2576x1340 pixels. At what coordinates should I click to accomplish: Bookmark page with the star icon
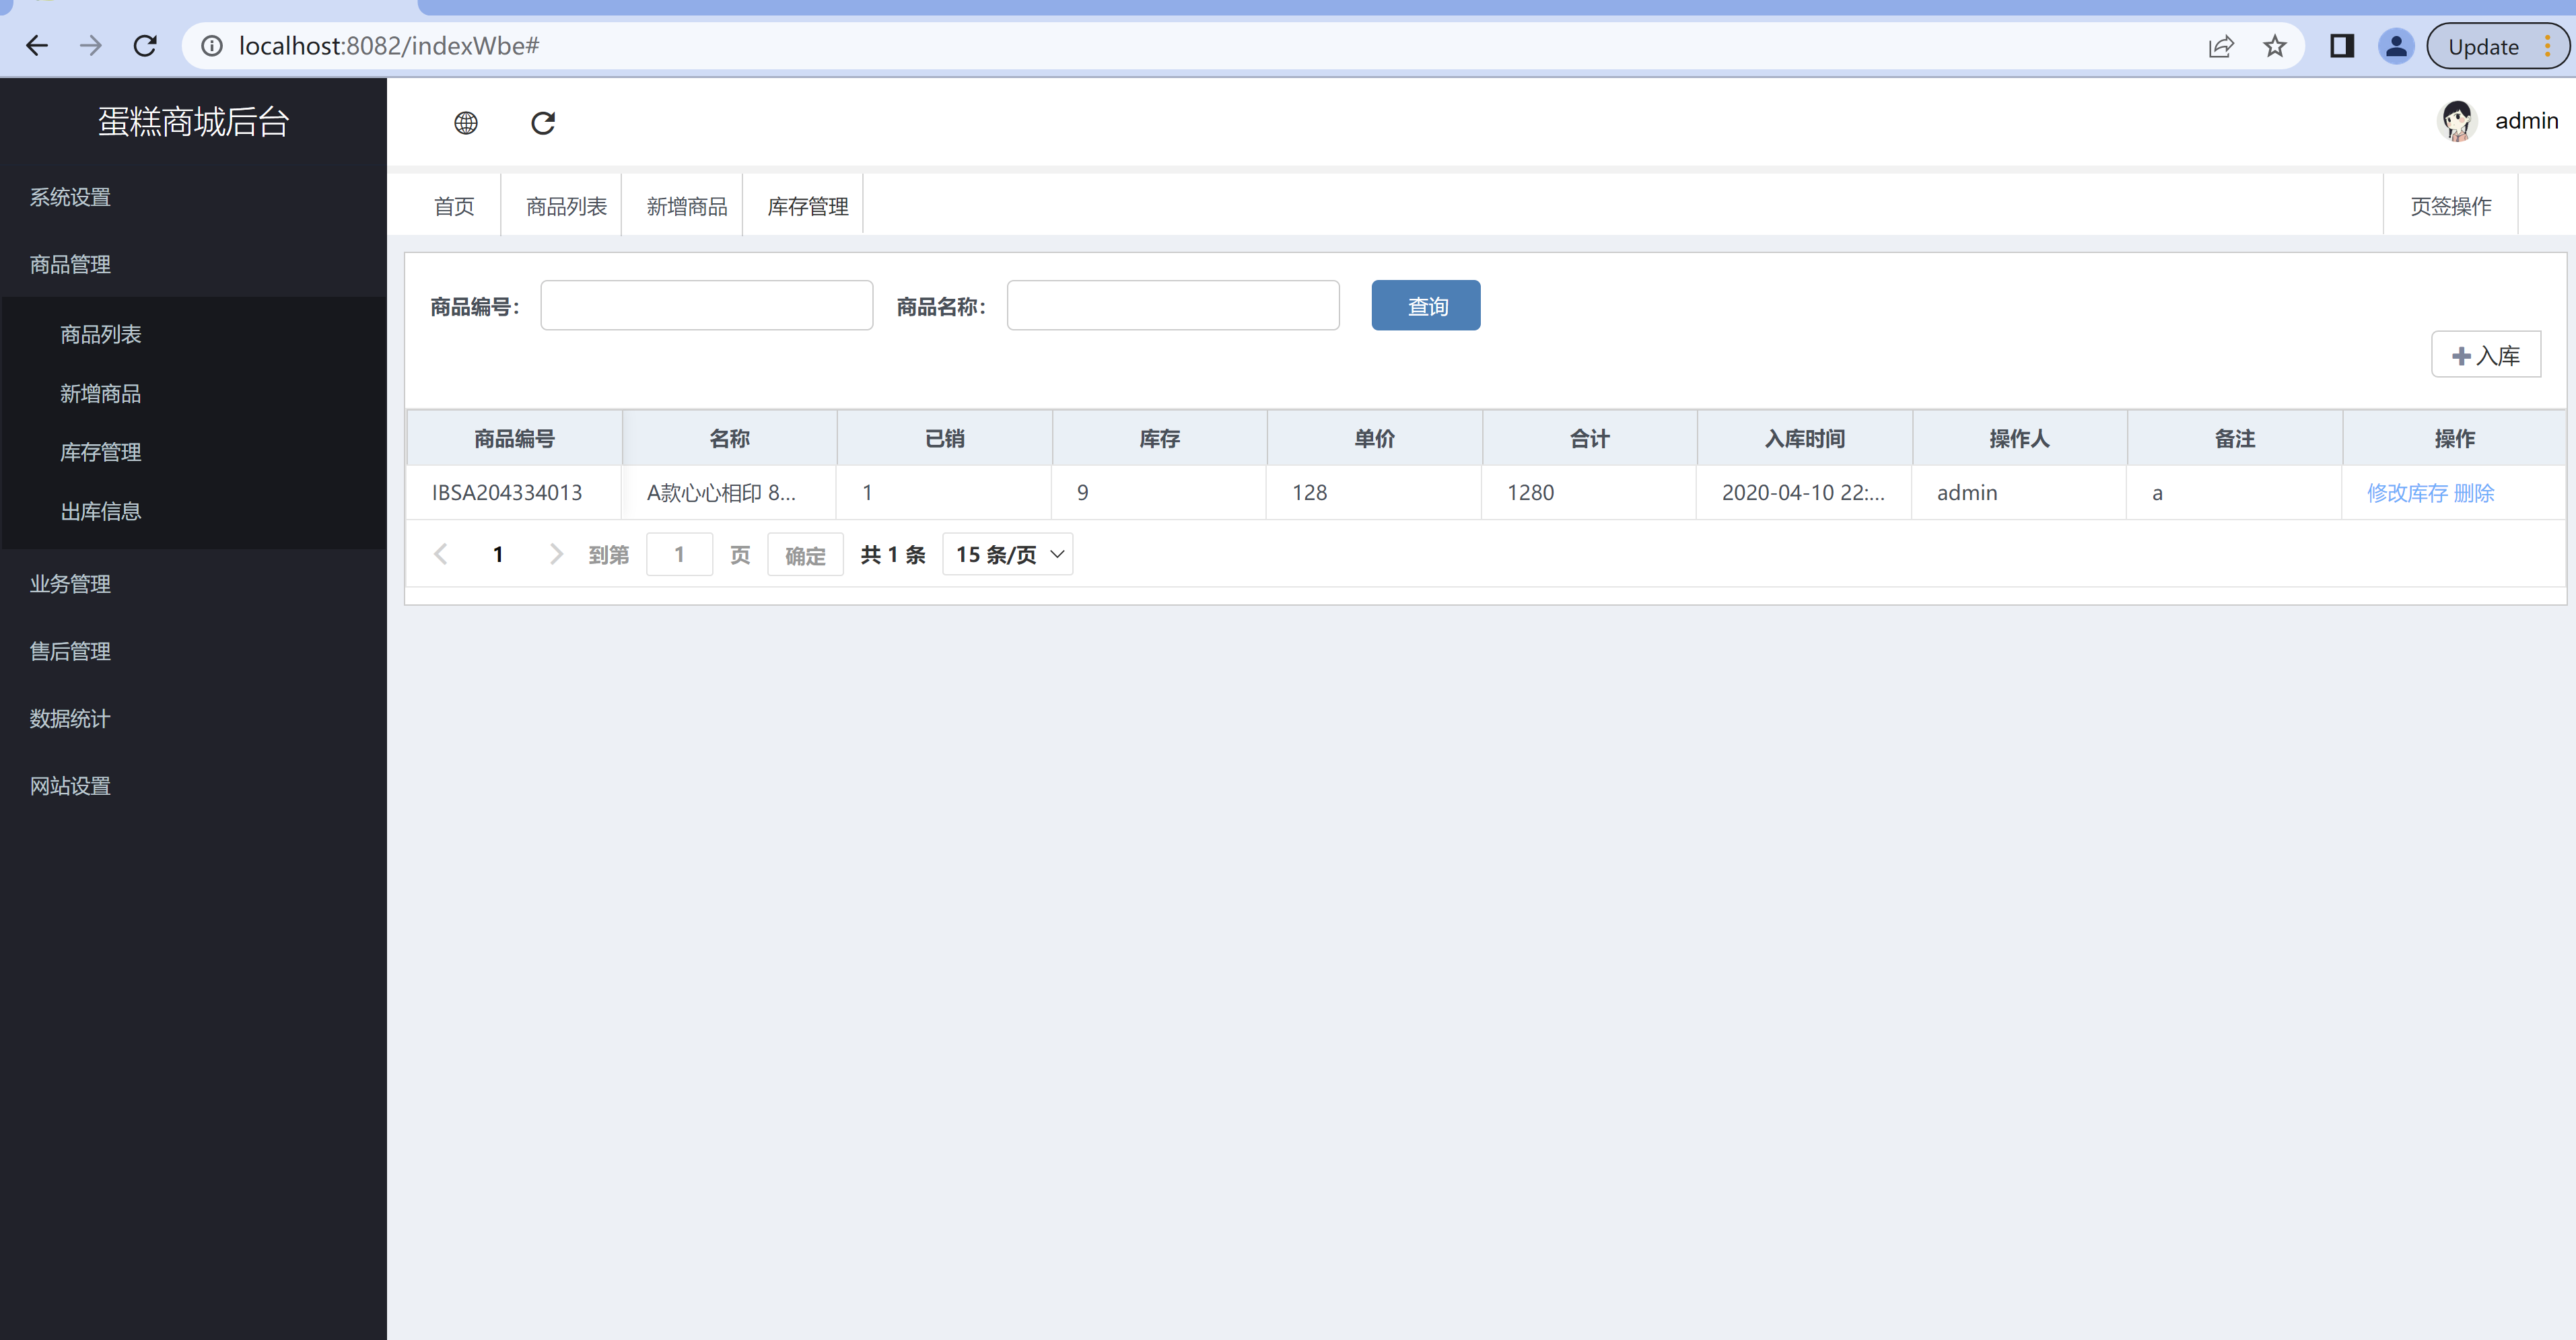click(2275, 46)
